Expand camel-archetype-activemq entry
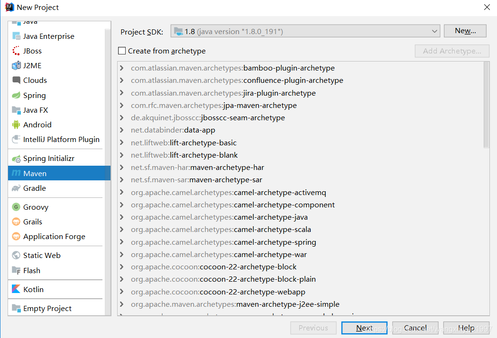497x338 pixels. 122,192
